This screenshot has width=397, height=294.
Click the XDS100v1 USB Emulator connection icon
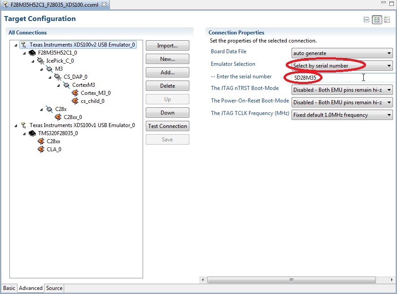[23, 125]
